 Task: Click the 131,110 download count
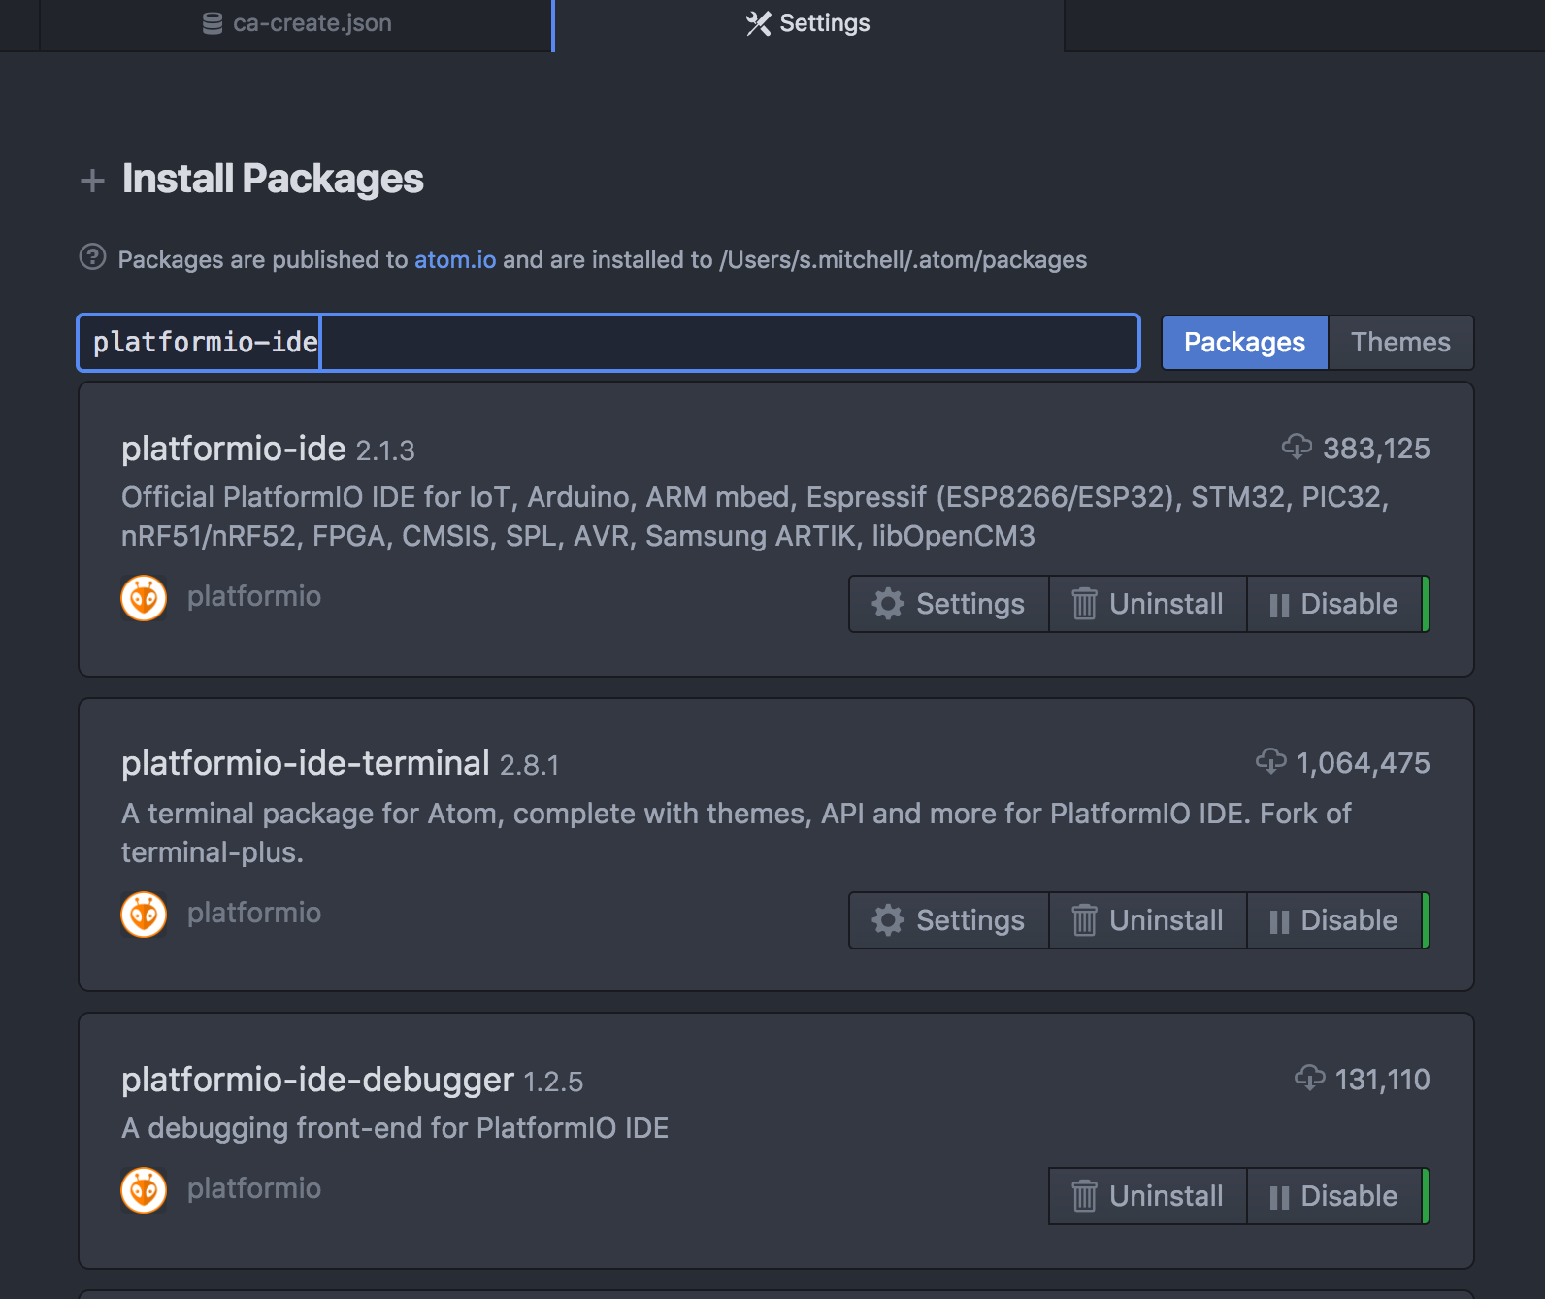coord(1382,1080)
